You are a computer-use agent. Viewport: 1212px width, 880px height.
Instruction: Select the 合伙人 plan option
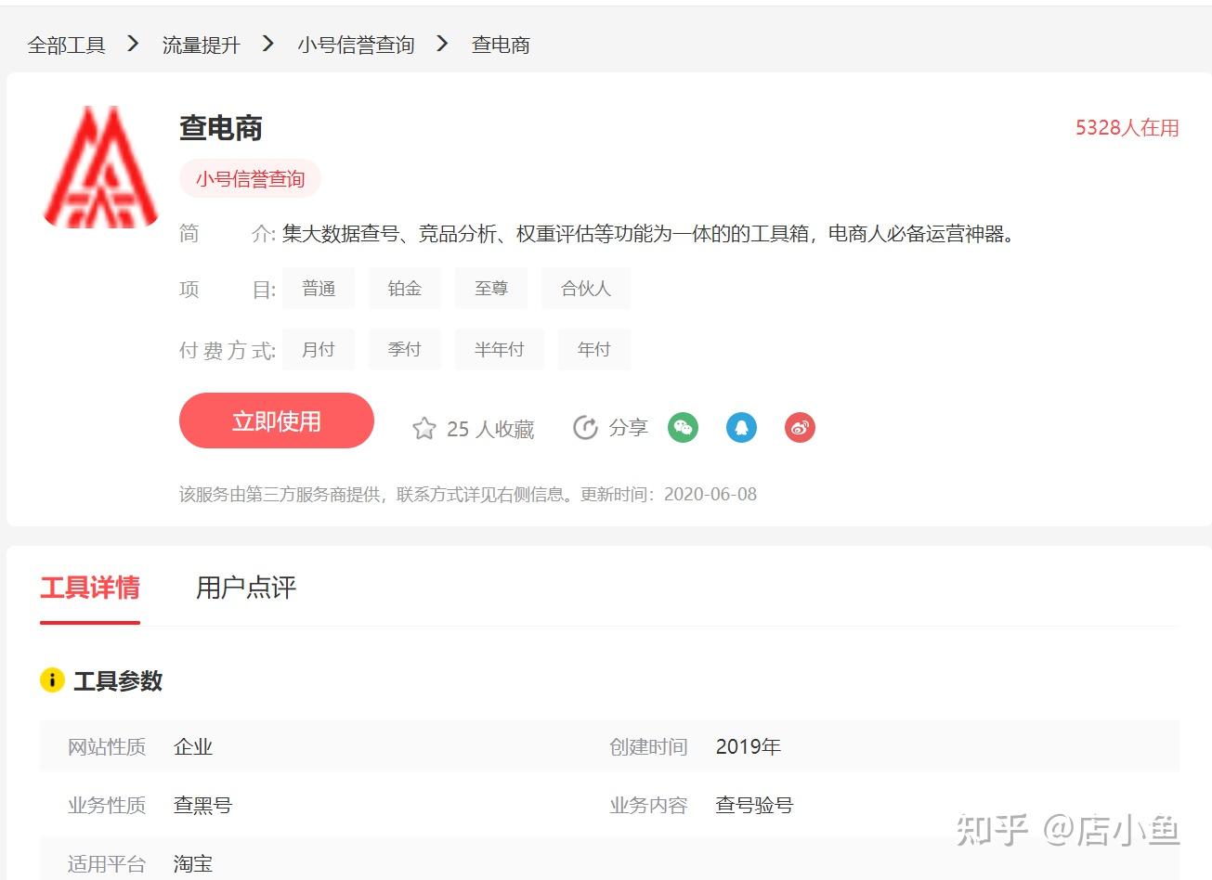586,289
